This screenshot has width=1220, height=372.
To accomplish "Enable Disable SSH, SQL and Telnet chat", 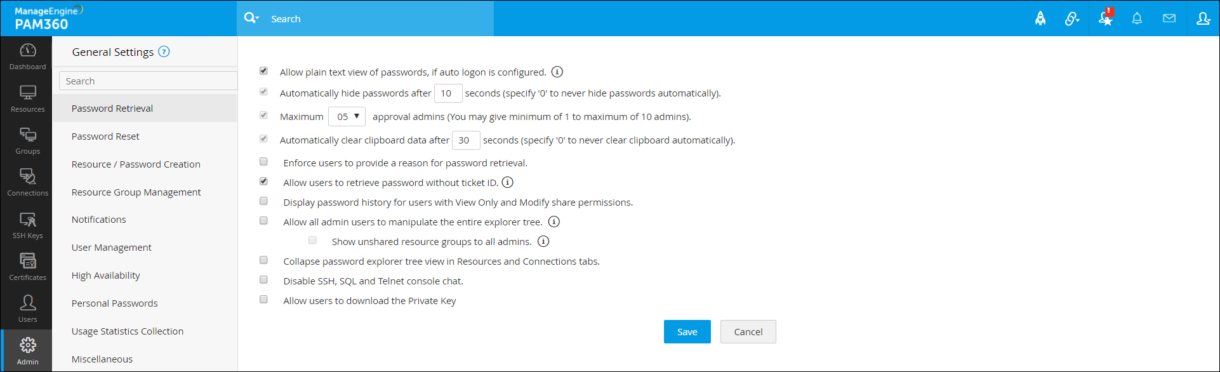I will pyautogui.click(x=263, y=280).
